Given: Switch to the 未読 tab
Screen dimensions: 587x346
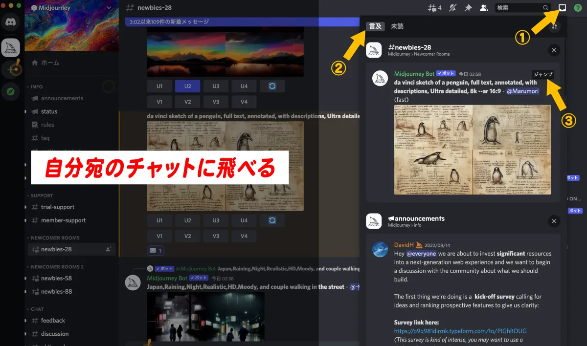Looking at the screenshot, I should [x=397, y=26].
